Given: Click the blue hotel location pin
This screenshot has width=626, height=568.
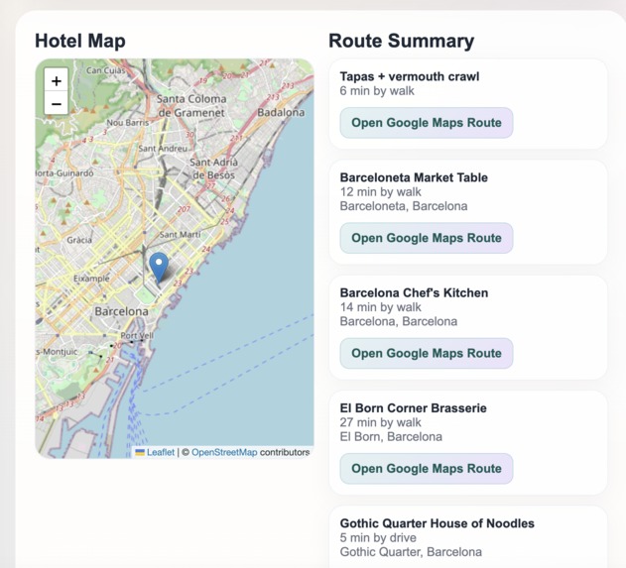Looking at the screenshot, I should tap(159, 268).
